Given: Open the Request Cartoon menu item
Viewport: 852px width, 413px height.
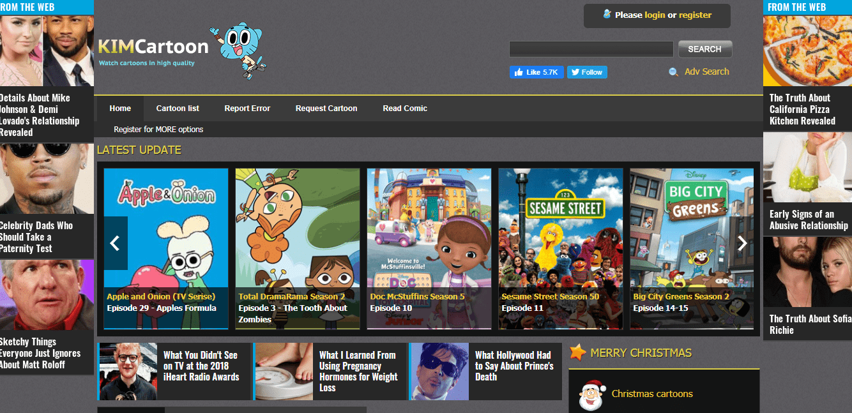Looking at the screenshot, I should point(326,108).
